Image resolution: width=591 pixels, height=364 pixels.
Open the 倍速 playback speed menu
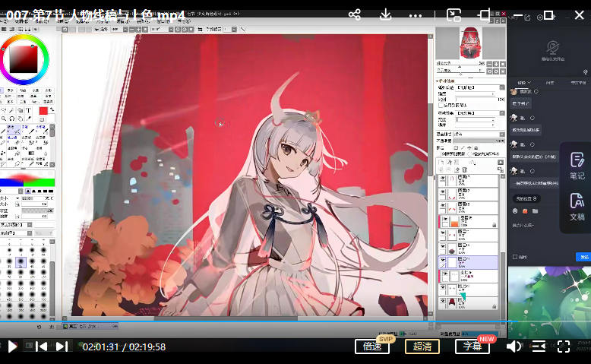(x=371, y=347)
